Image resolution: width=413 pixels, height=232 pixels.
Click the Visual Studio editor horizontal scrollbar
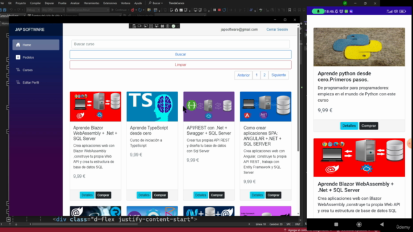85,224
